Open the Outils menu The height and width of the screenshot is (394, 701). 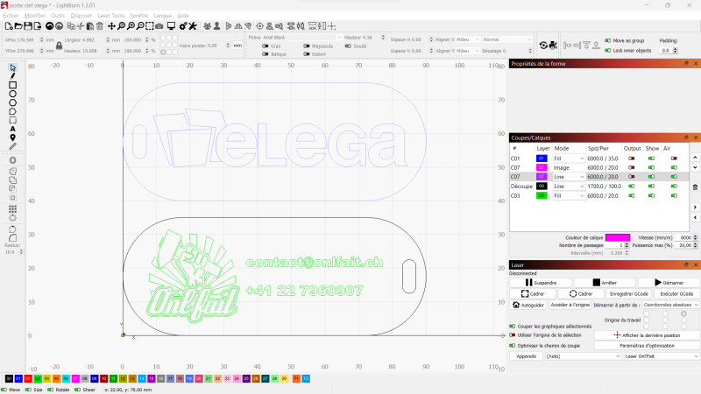pyautogui.click(x=58, y=16)
